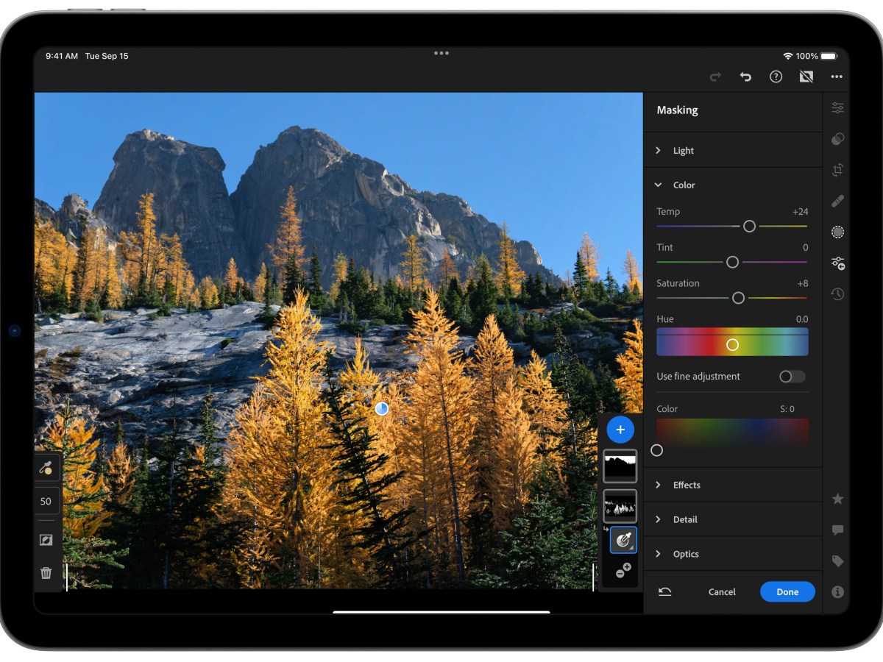Open the Keywords tag panel
This screenshot has width=883, height=662.
(x=837, y=561)
